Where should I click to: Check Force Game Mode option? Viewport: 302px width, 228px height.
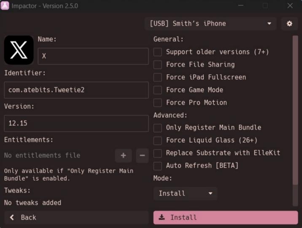(x=158, y=90)
